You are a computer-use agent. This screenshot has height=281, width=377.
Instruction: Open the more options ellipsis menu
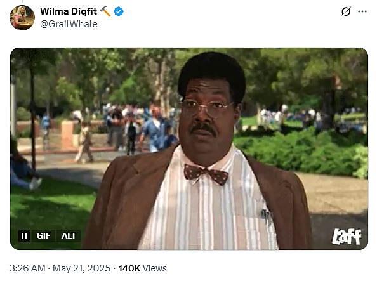point(362,11)
